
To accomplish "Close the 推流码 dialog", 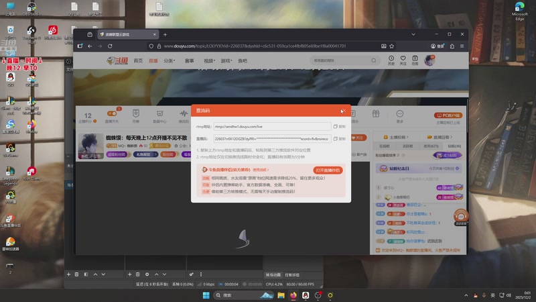I will (x=343, y=111).
